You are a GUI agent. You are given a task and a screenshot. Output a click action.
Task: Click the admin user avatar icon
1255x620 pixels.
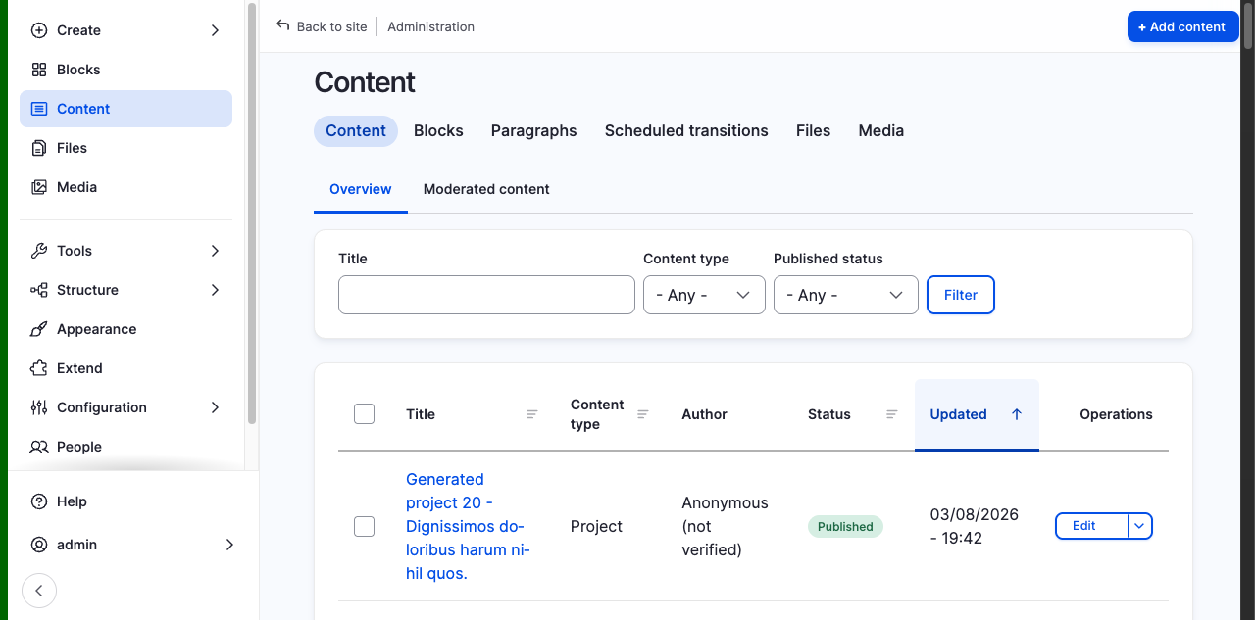point(39,545)
